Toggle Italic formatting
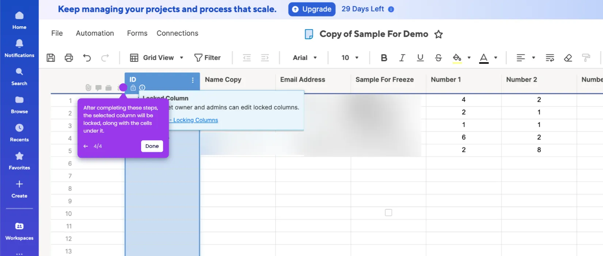 pos(402,58)
